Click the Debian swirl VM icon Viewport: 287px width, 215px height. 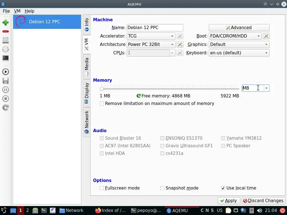21,22
